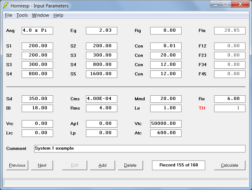Open the Window menu
The width and height of the screenshot is (252, 190).
40,15
